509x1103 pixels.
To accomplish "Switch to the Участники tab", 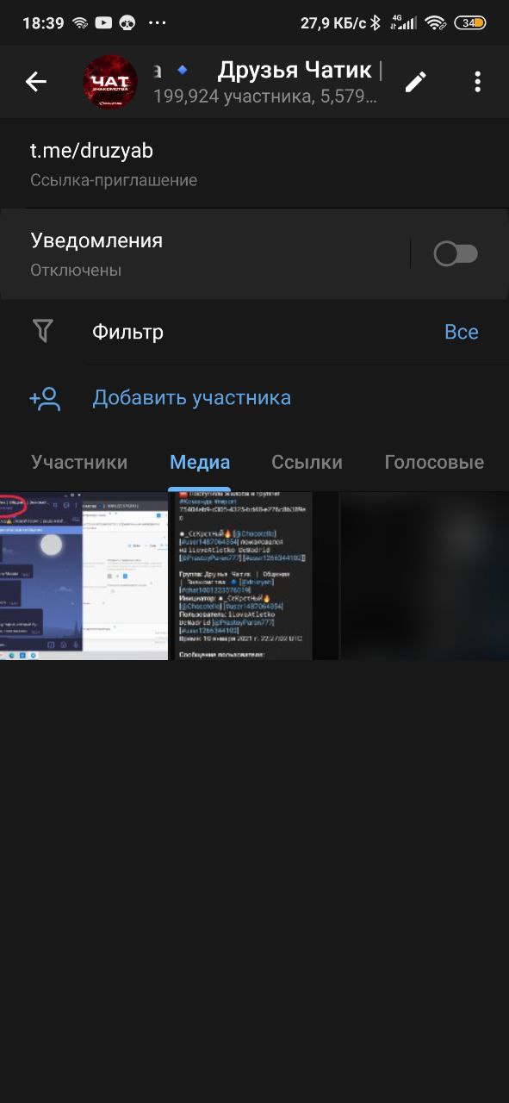I will tap(79, 463).
